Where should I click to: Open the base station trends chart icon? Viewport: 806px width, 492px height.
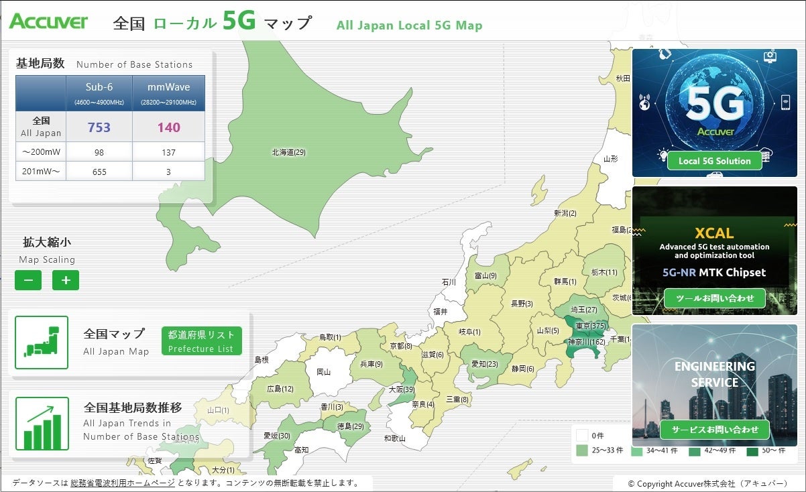(42, 424)
